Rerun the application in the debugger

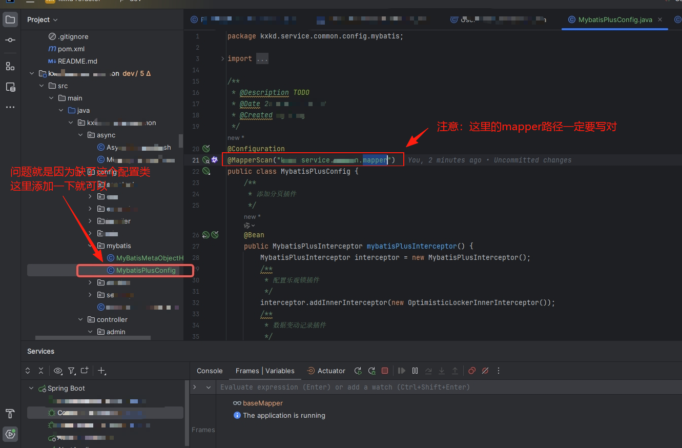pyautogui.click(x=358, y=371)
